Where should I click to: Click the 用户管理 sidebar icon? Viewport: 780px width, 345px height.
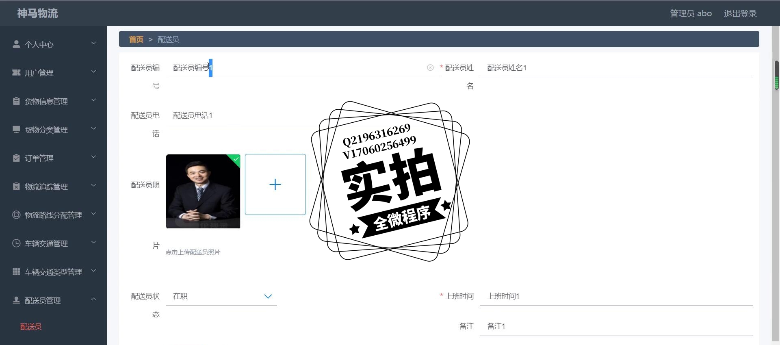[16, 72]
